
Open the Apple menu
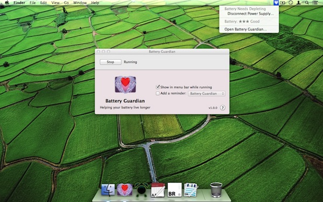pos(7,3)
